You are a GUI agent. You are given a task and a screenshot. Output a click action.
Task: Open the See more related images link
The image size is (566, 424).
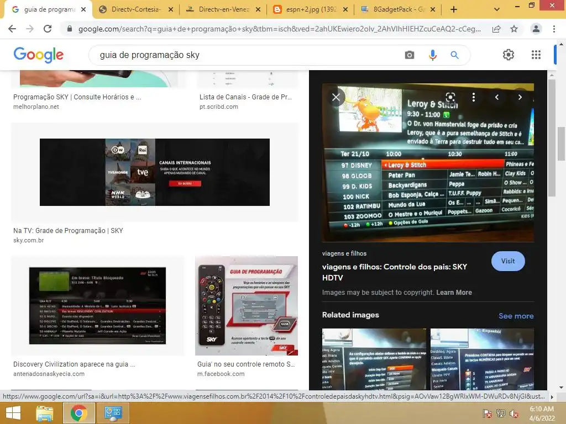(516, 316)
